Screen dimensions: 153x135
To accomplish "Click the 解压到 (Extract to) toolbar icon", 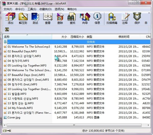I will 23,18.
